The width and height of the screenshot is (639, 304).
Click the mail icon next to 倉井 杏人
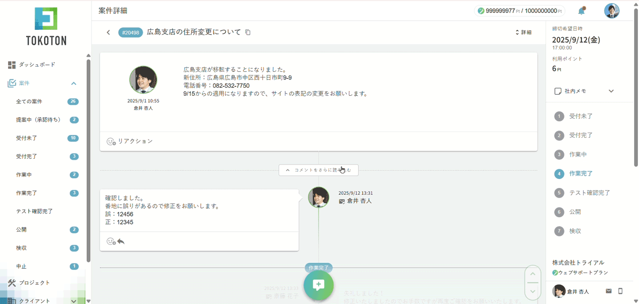609,291
